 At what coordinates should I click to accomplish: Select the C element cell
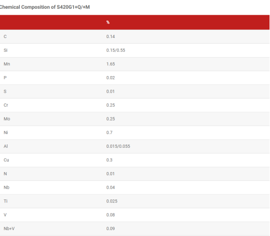[5, 37]
